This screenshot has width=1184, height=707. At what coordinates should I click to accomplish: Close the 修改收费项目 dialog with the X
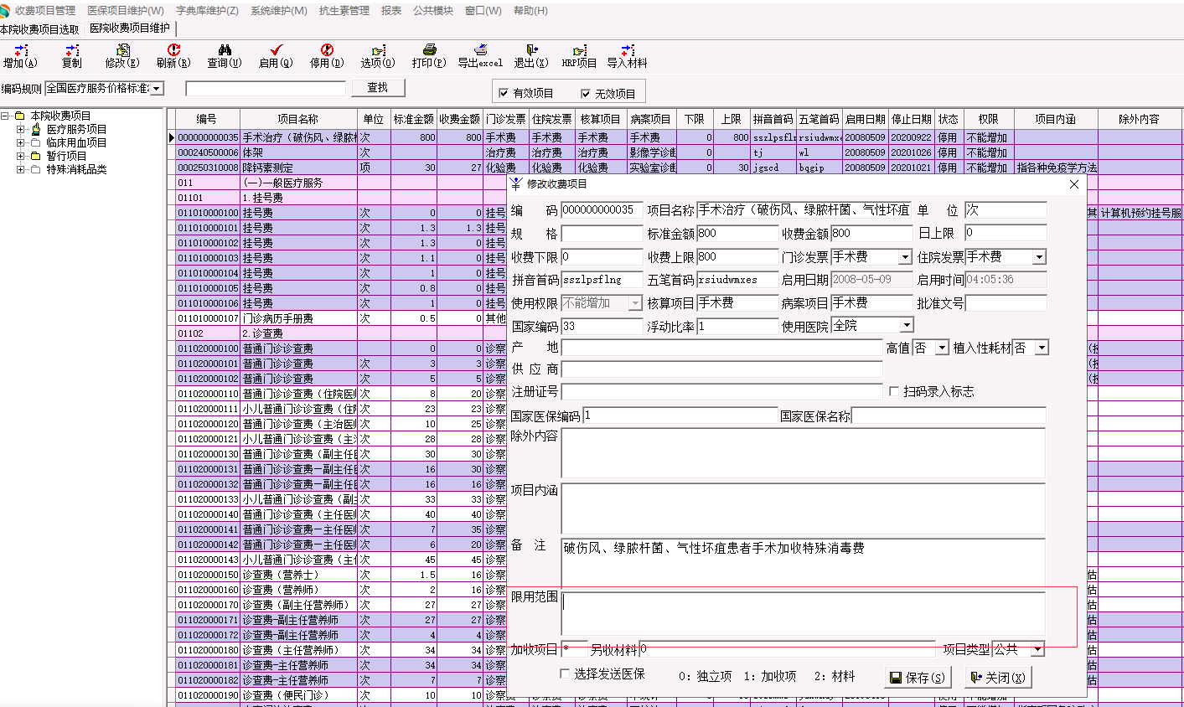coord(1074,184)
